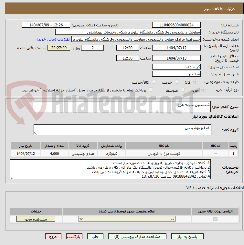This screenshot has width=244, height=245.
Task: Click the تاریخ نیاز column header
Action: pyautogui.click(x=26, y=146)
